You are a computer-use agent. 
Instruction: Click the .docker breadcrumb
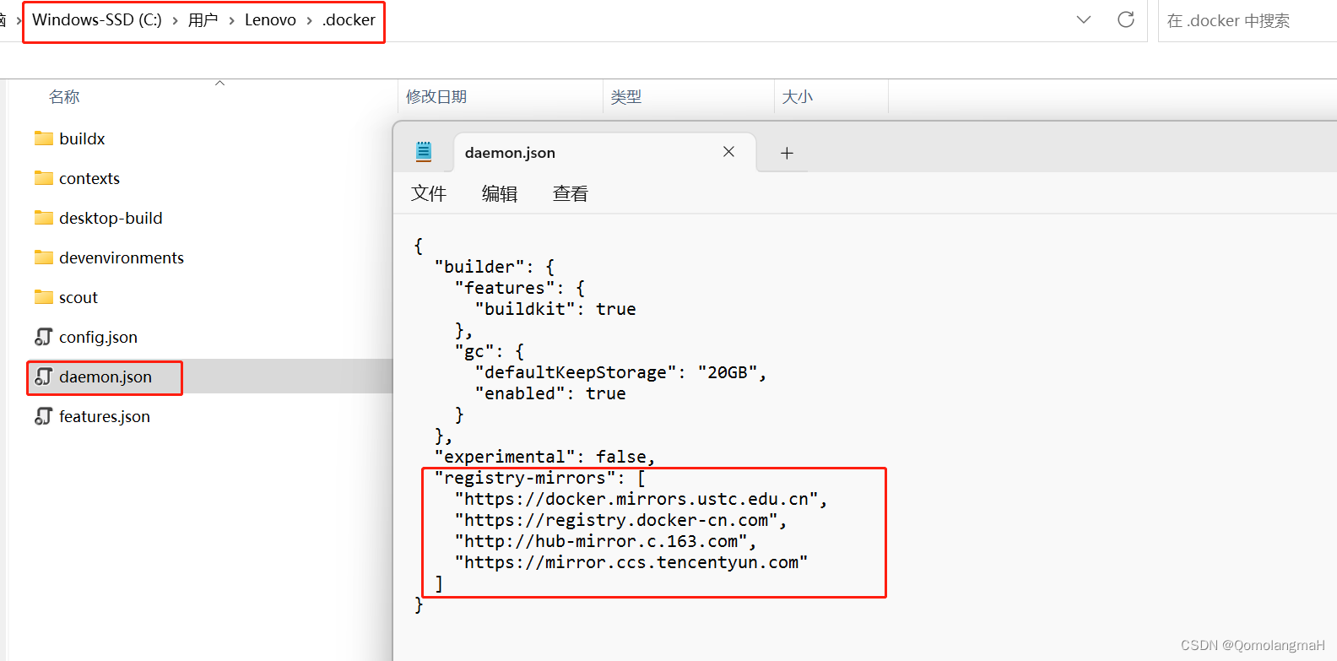pos(349,20)
